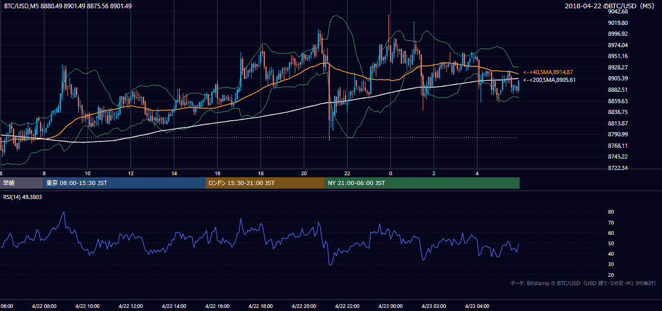Click the 4/23 02:00 bottom time label
Image resolution: width=662 pixels, height=311 pixels.
[x=434, y=306]
